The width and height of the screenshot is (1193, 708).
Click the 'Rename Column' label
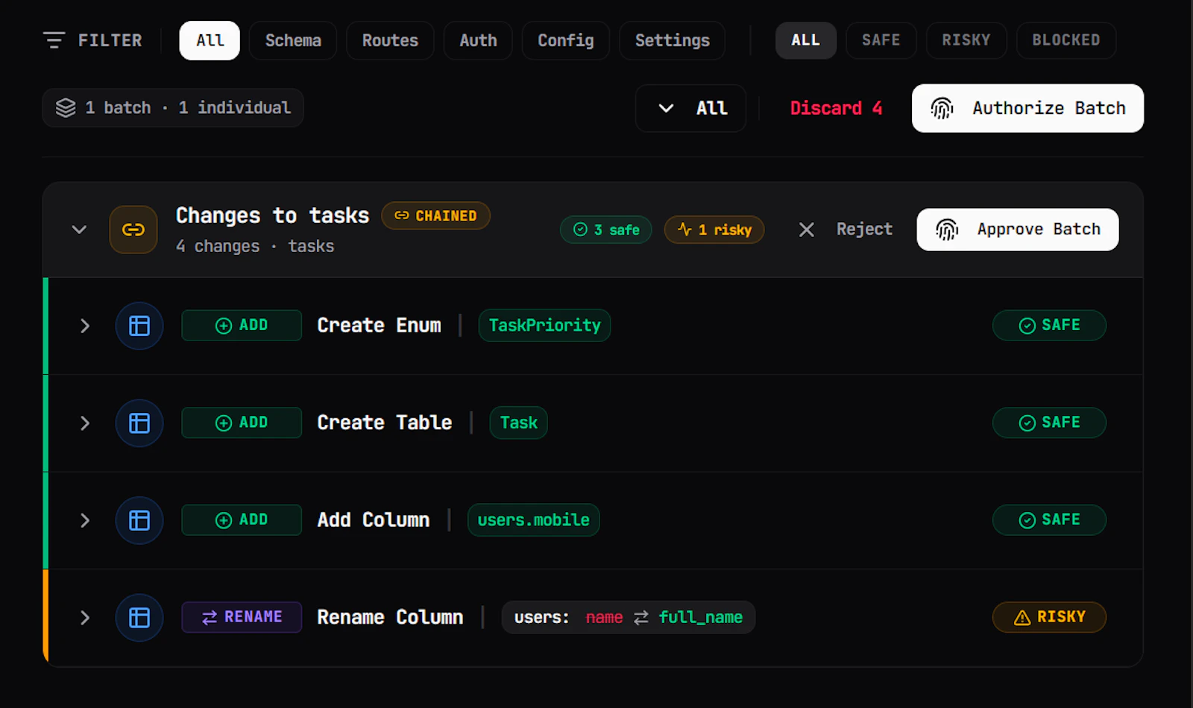(x=390, y=618)
